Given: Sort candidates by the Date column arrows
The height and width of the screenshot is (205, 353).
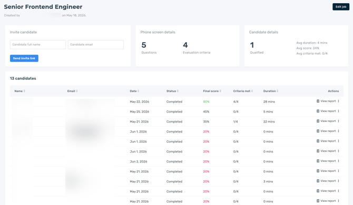Looking at the screenshot, I should click(138, 91).
